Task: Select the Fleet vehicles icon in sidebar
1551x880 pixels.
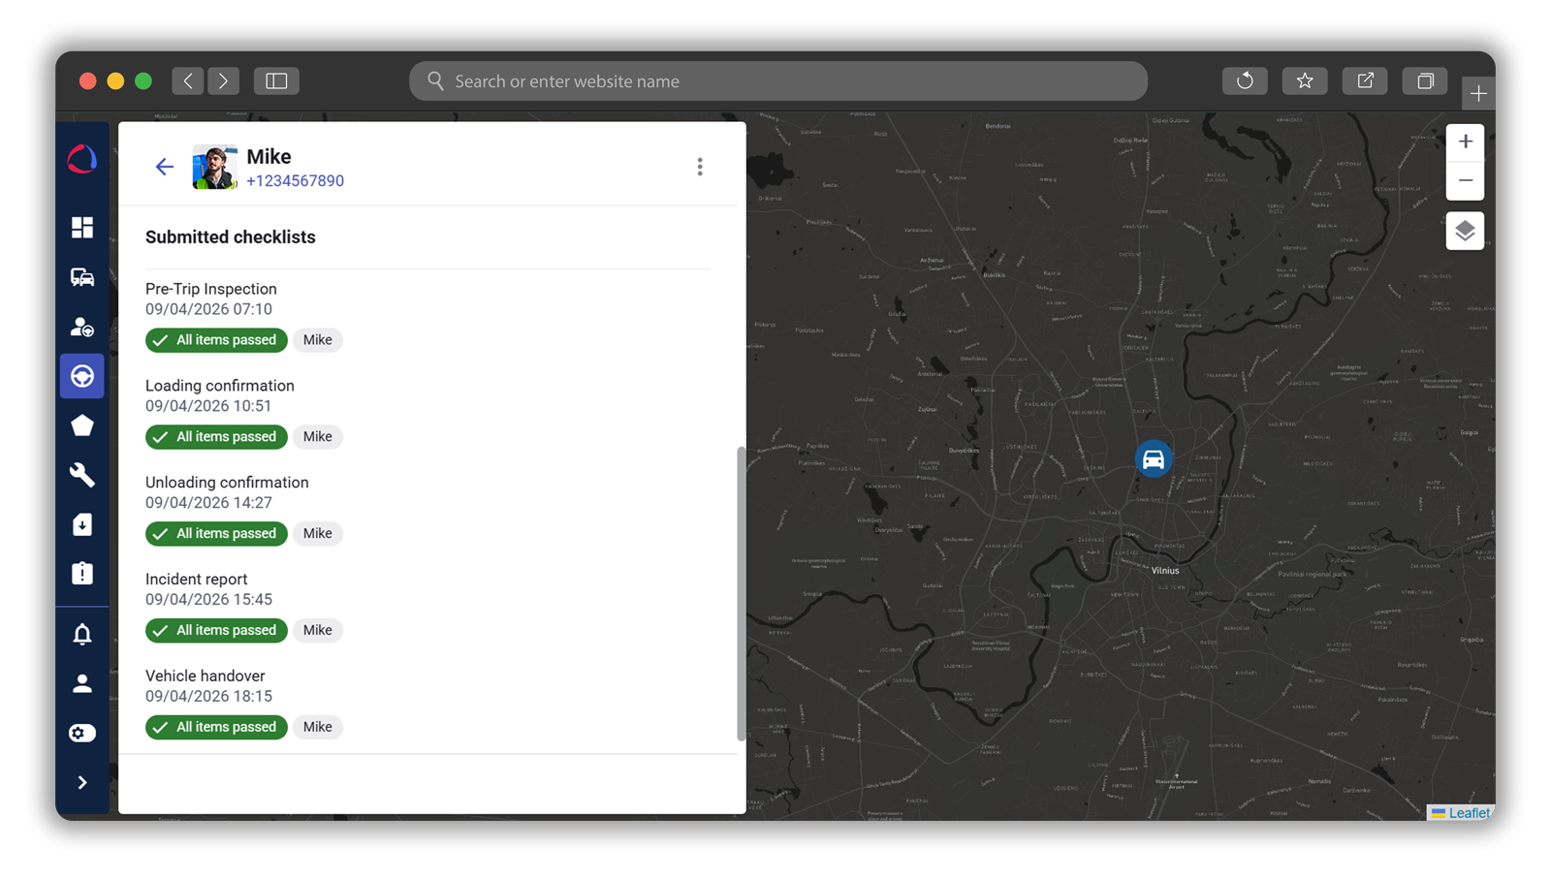Action: coord(82,276)
